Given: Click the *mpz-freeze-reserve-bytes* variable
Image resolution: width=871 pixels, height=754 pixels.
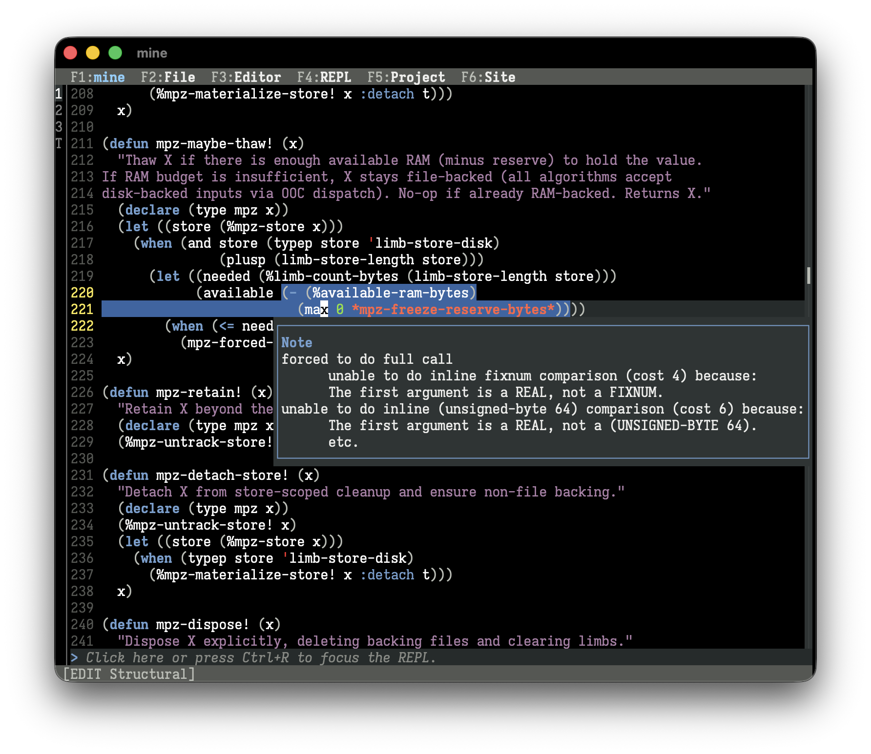Looking at the screenshot, I should coord(453,309).
